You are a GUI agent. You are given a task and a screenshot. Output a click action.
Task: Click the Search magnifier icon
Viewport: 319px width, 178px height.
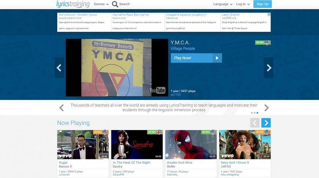pos(115,4)
